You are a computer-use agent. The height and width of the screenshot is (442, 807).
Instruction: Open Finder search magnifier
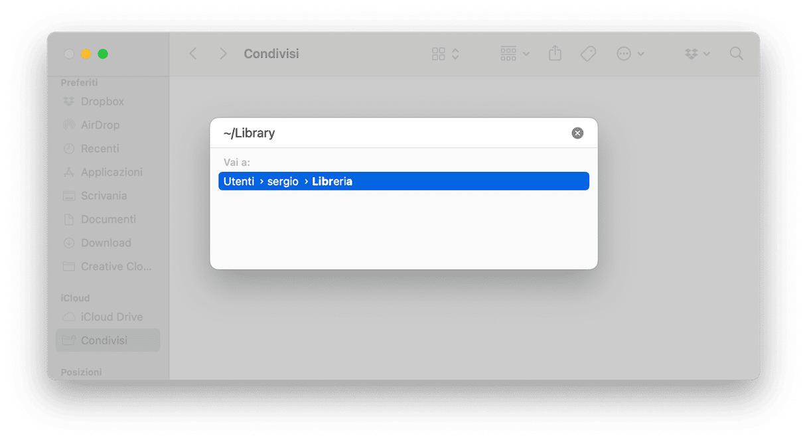pos(736,54)
